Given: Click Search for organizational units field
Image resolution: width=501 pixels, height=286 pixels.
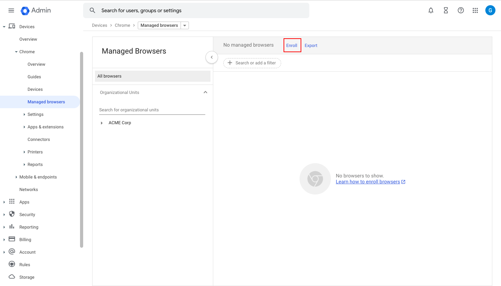Looking at the screenshot, I should [152, 110].
